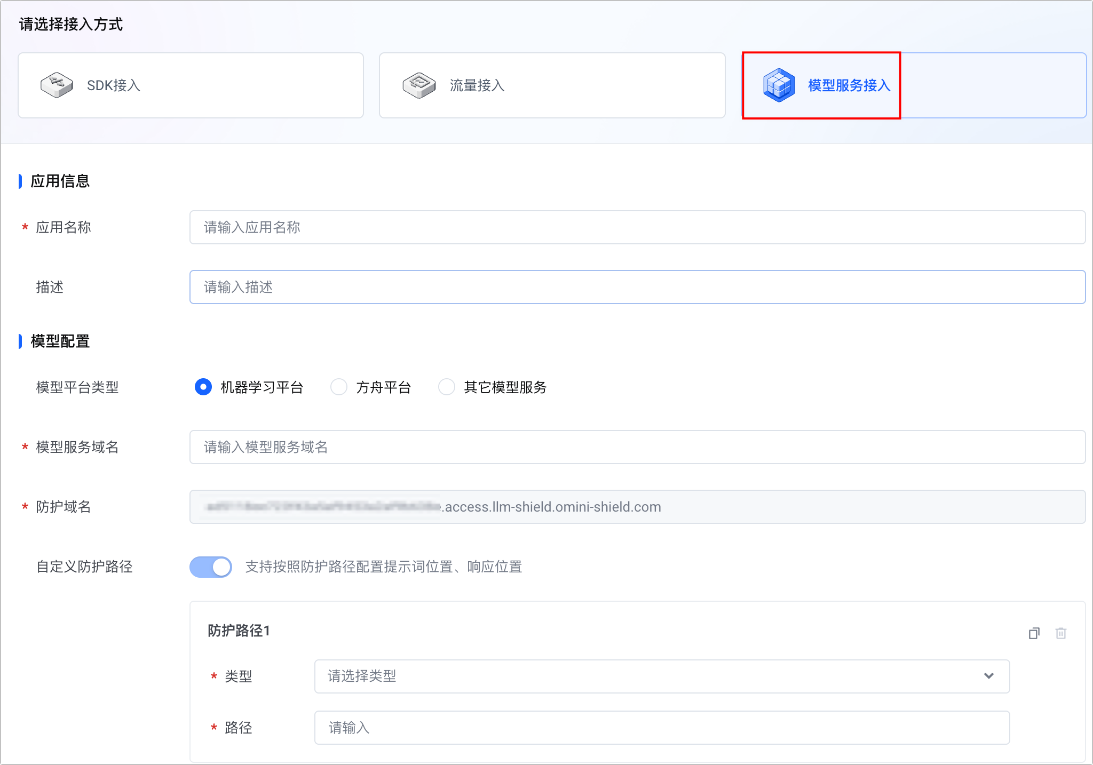Click the 防护域名 read-only field
This screenshot has width=1093, height=765.
point(637,507)
